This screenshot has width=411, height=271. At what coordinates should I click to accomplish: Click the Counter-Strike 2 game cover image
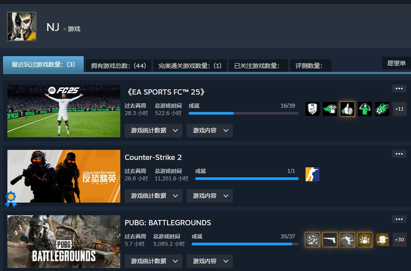64,176
